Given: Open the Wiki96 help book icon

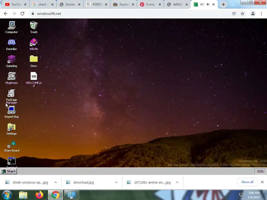Looking at the screenshot, I should pos(34,44).
